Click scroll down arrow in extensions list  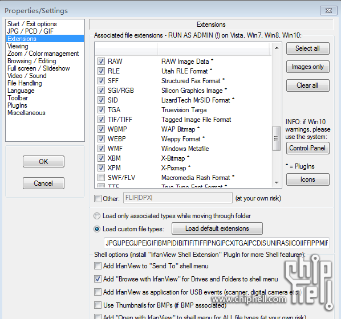point(277,182)
